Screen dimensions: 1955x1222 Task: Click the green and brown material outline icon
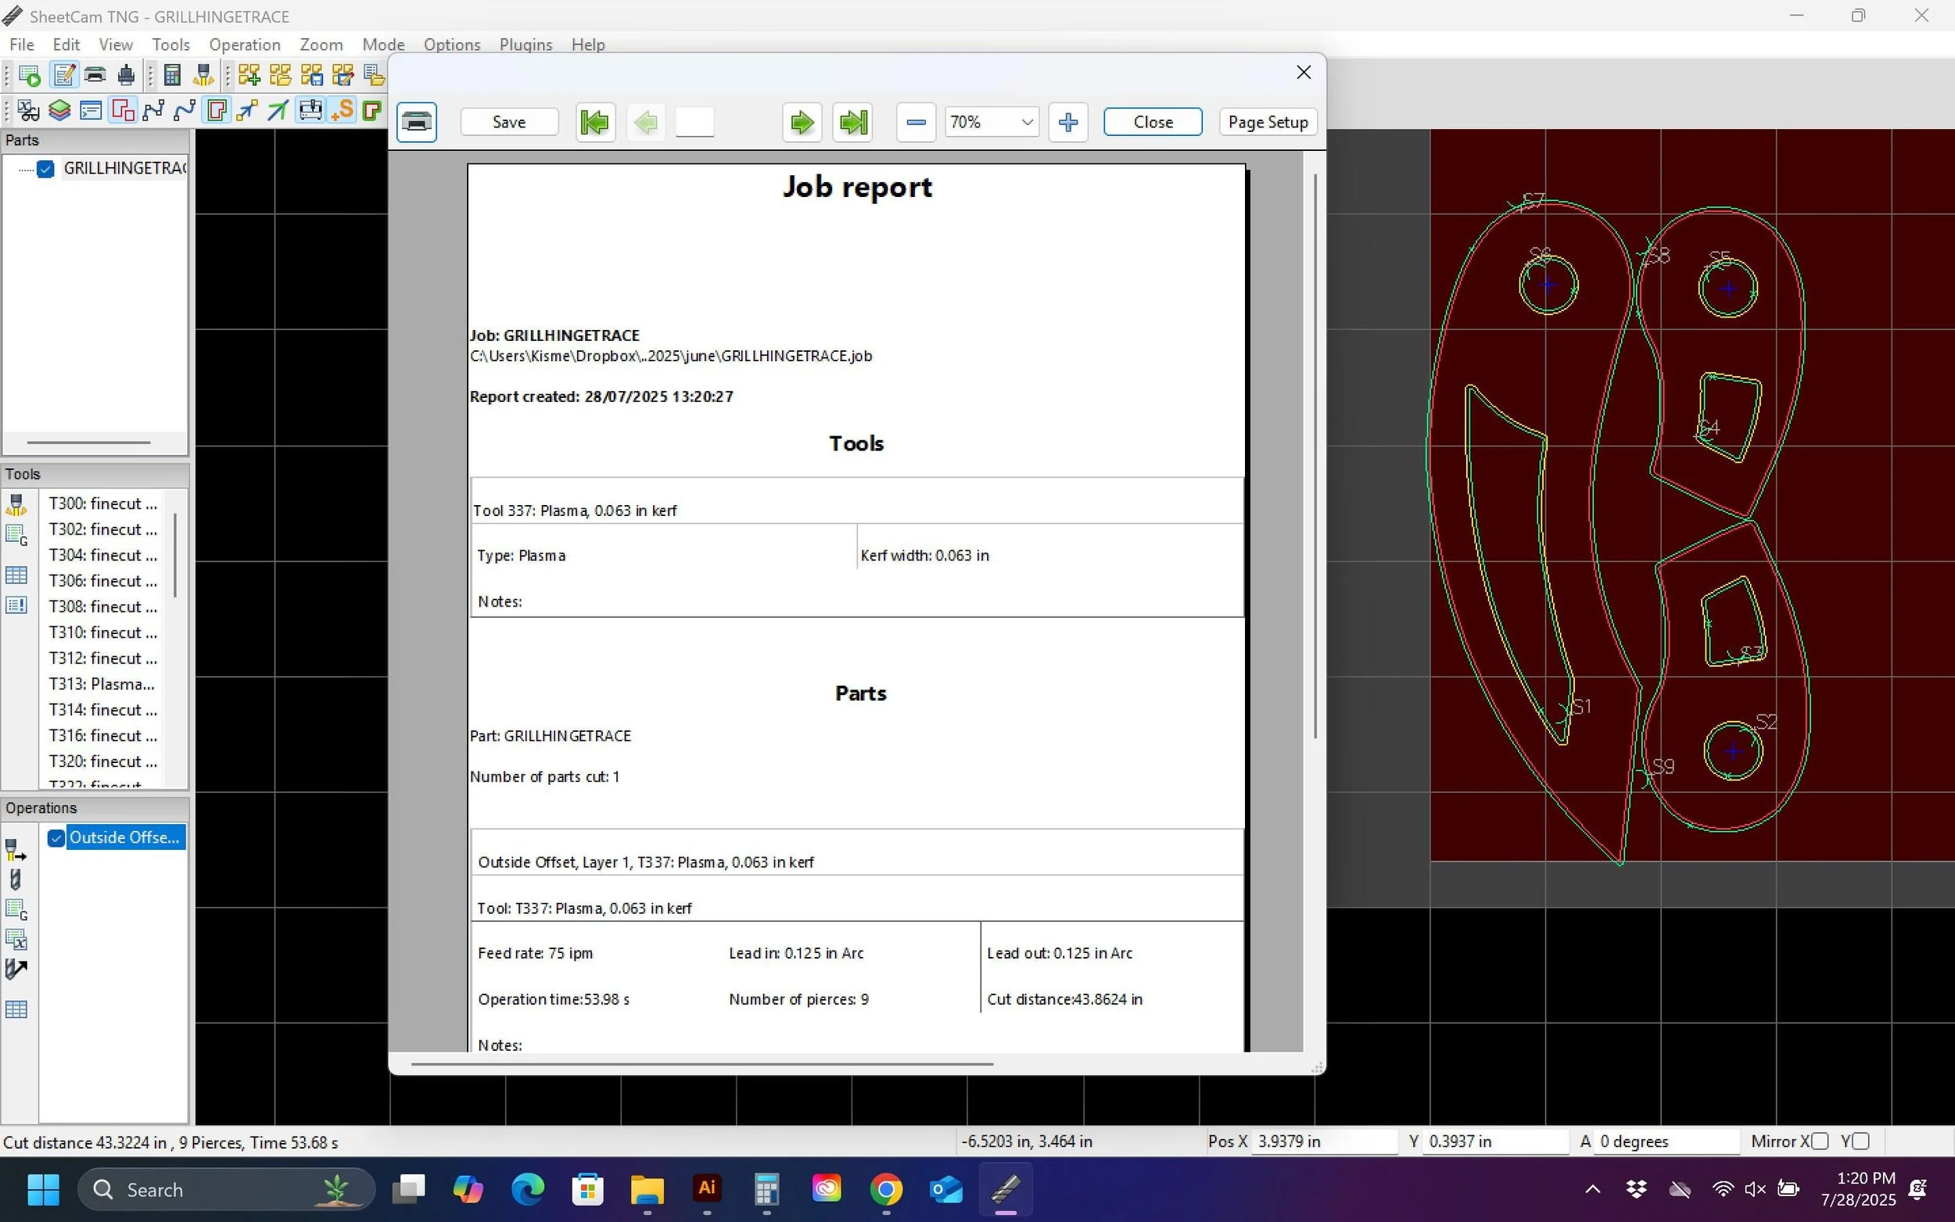point(372,110)
